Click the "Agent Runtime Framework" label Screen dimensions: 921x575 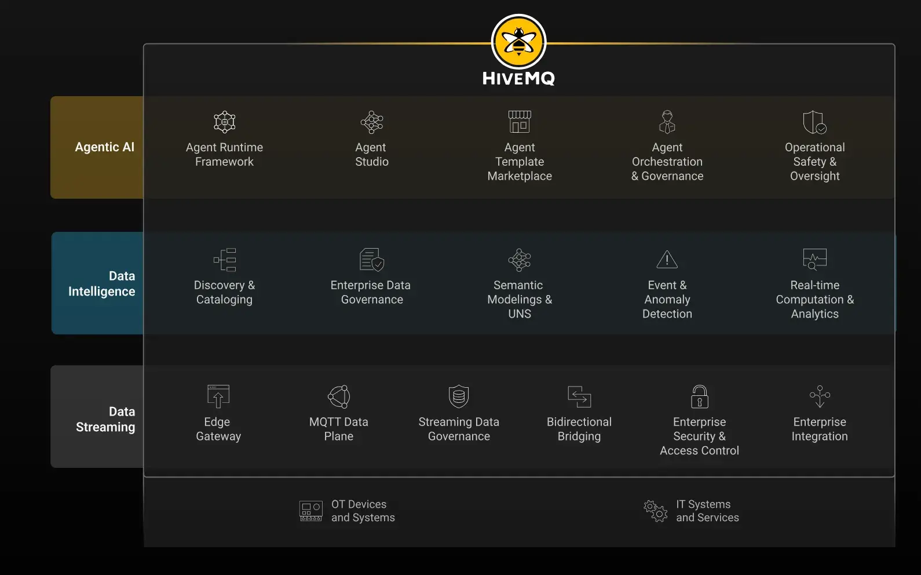pos(224,155)
